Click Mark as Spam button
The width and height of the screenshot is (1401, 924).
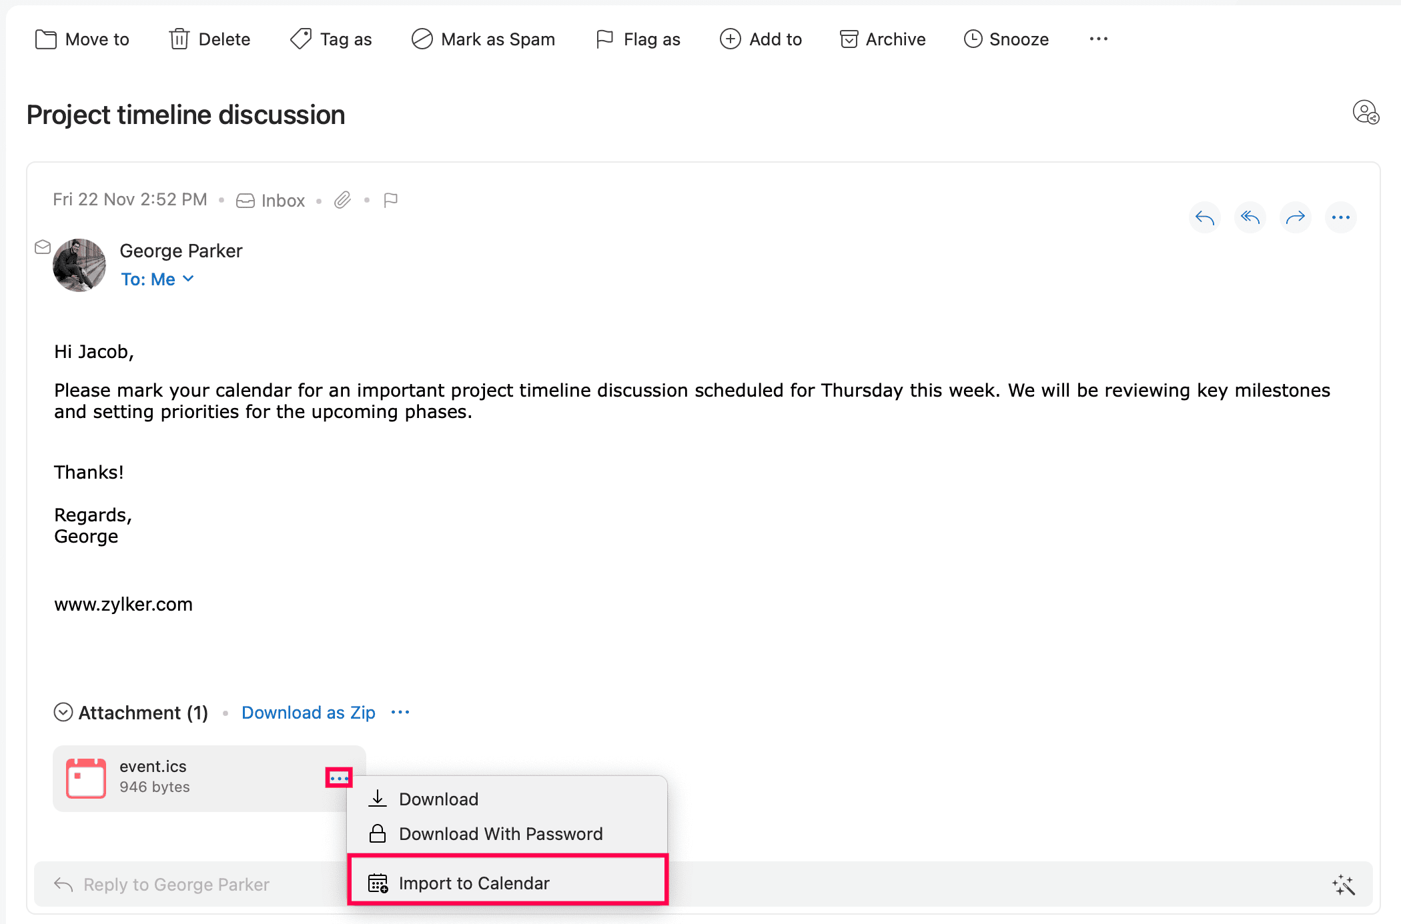click(x=484, y=39)
